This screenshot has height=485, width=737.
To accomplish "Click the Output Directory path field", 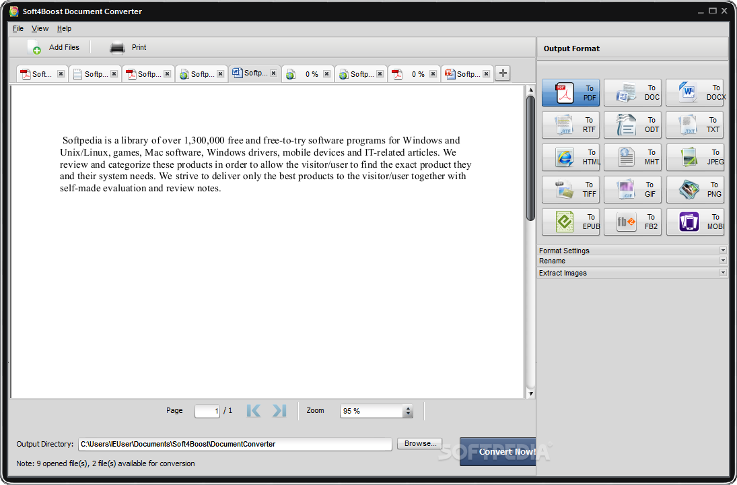I will coord(235,444).
